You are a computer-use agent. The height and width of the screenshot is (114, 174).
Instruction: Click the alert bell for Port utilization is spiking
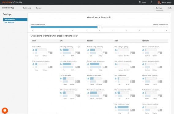click(x=143, y=78)
